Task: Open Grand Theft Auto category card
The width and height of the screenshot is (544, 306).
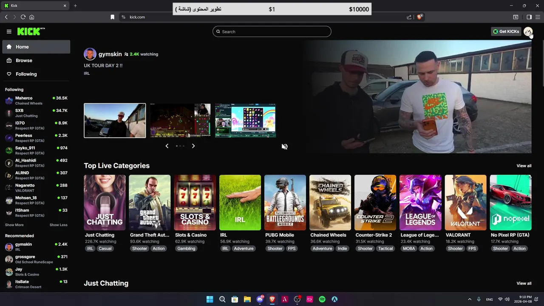Action: 150,203
